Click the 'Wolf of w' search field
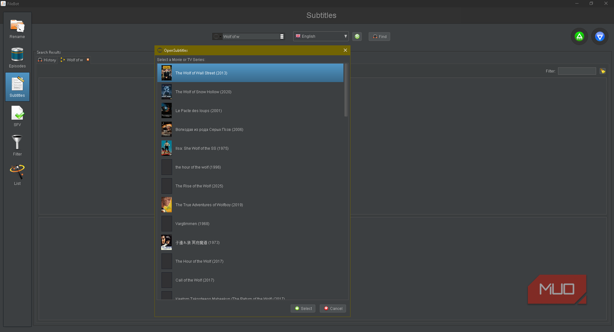 pos(251,37)
